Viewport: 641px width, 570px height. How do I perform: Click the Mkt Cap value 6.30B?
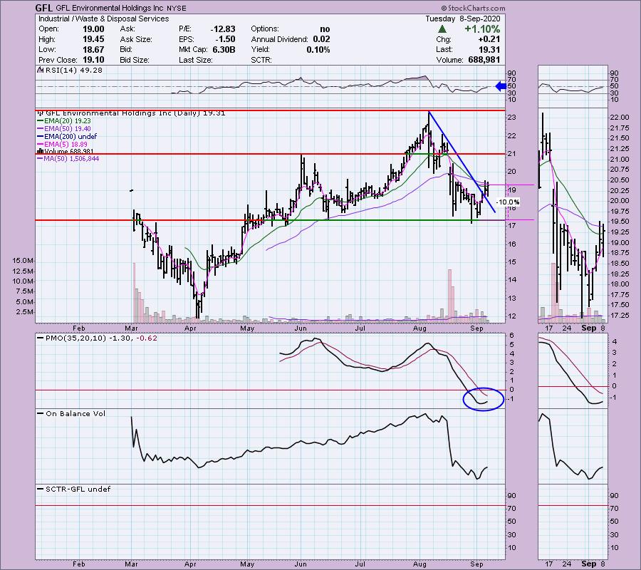point(224,49)
